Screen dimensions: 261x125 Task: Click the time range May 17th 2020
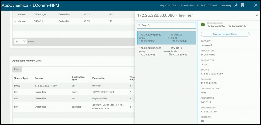(x=188, y=5)
